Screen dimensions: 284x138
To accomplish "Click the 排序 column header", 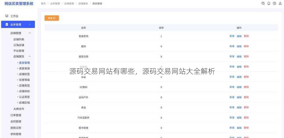I will [x=161, y=28].
